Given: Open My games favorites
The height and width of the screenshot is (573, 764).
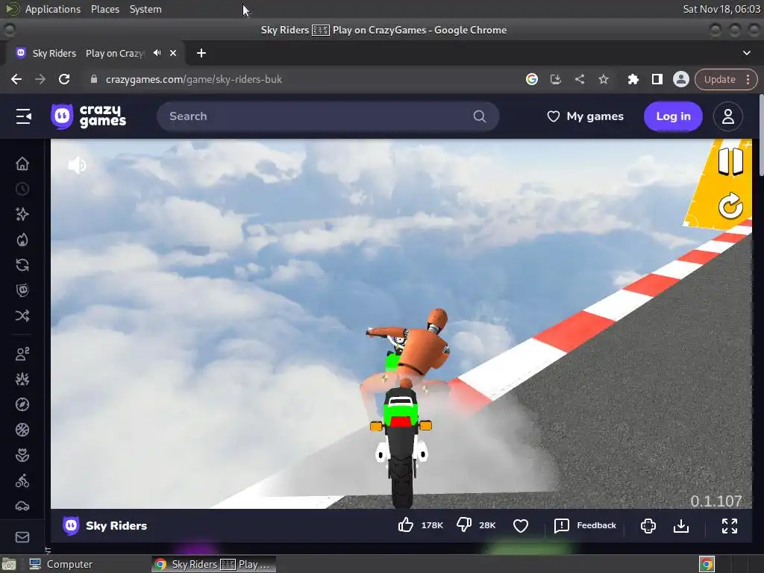Looking at the screenshot, I should [x=585, y=116].
